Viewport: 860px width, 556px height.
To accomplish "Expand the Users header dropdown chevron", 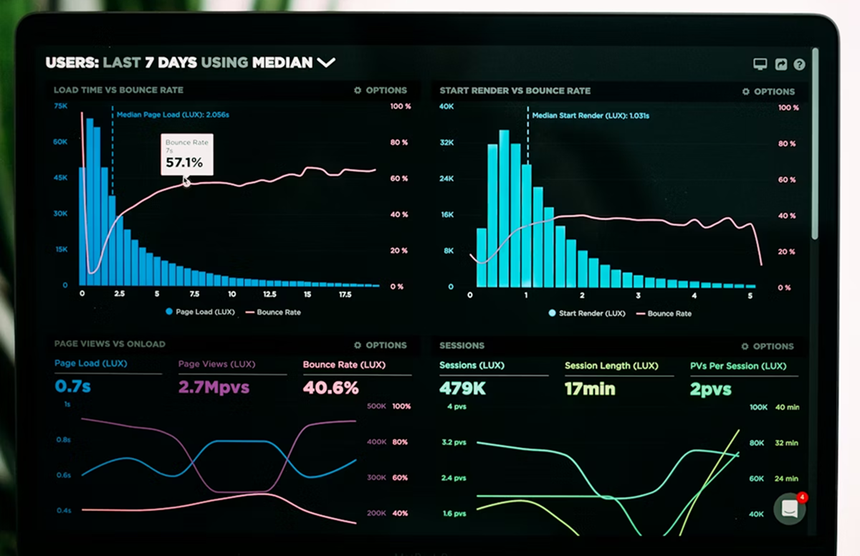I will pyautogui.click(x=326, y=63).
